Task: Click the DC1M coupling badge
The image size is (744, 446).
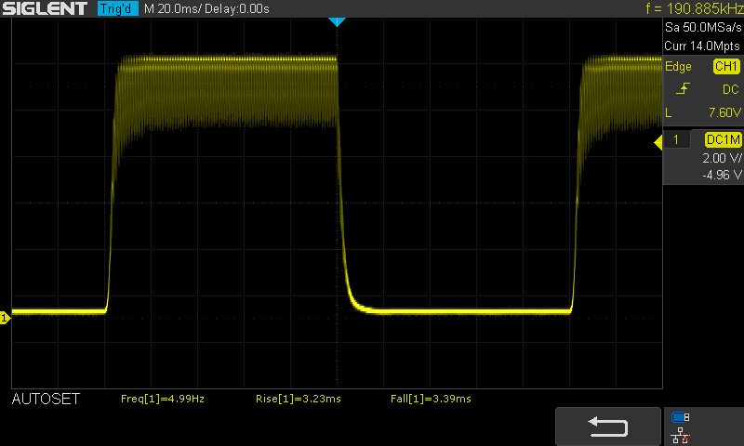Action: tap(724, 139)
